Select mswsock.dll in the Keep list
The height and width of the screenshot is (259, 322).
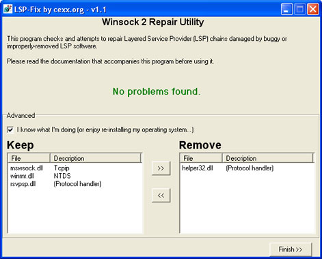click(x=27, y=168)
